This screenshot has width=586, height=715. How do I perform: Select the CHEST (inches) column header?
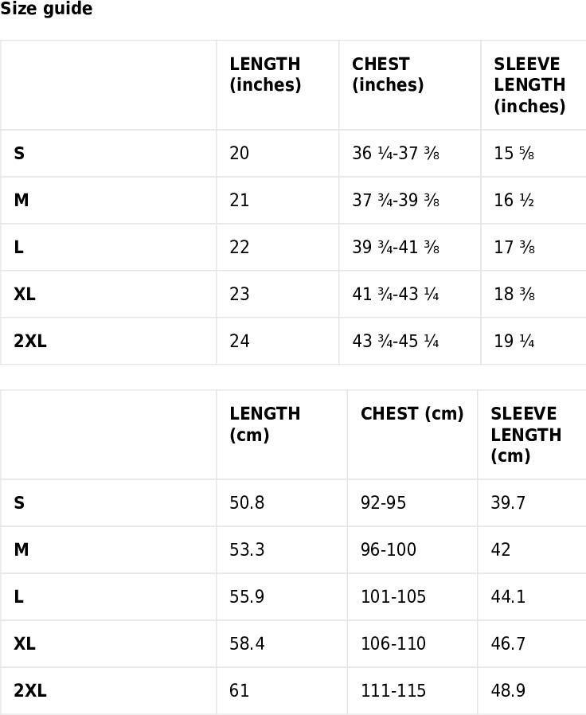click(388, 74)
